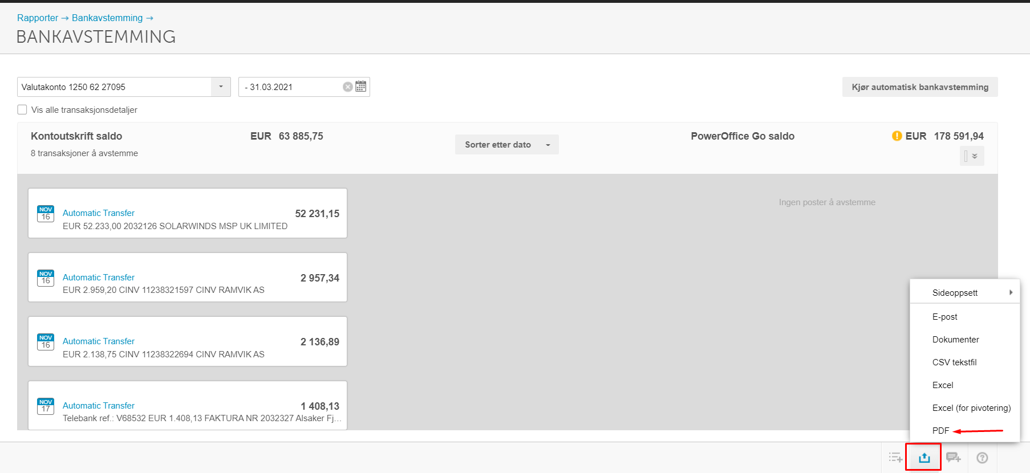Click the Telebank ref. V68532 description
This screenshot has height=473, width=1030.
click(202, 418)
